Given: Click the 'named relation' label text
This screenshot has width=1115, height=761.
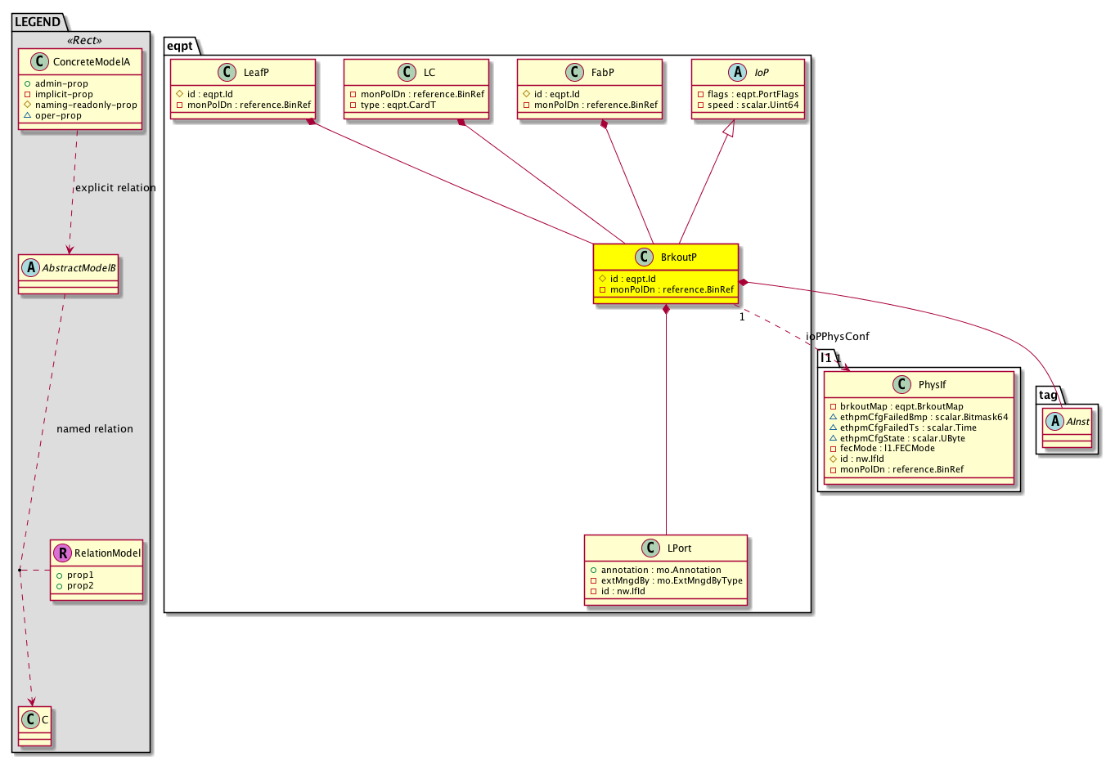Looking at the screenshot, I should click(x=95, y=429).
